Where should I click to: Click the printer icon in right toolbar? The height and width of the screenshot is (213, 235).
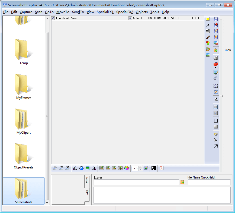[x=216, y=58]
